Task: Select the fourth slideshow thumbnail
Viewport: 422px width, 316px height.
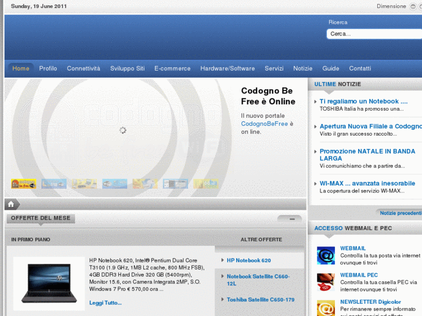Action: click(x=115, y=184)
